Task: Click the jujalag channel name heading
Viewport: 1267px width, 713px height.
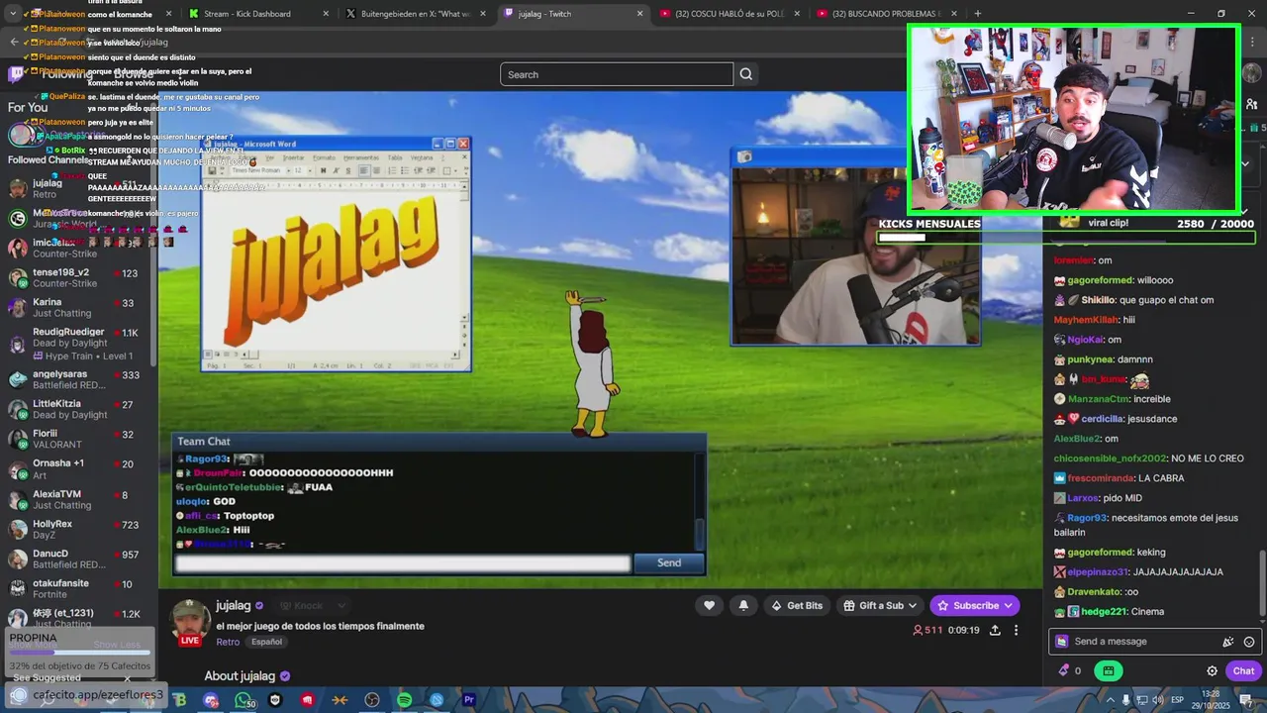Action: pos(234,605)
